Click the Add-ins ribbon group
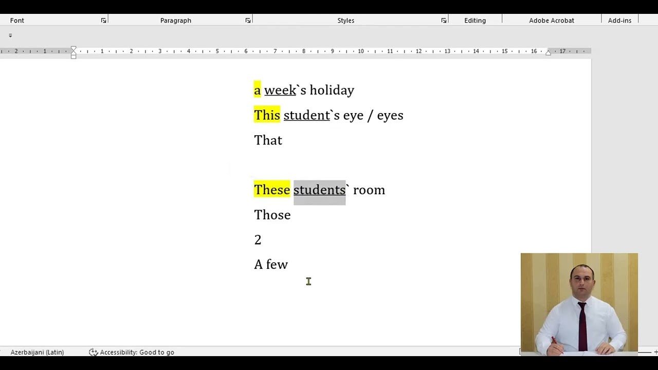Viewport: 658px width, 370px height. point(619,21)
